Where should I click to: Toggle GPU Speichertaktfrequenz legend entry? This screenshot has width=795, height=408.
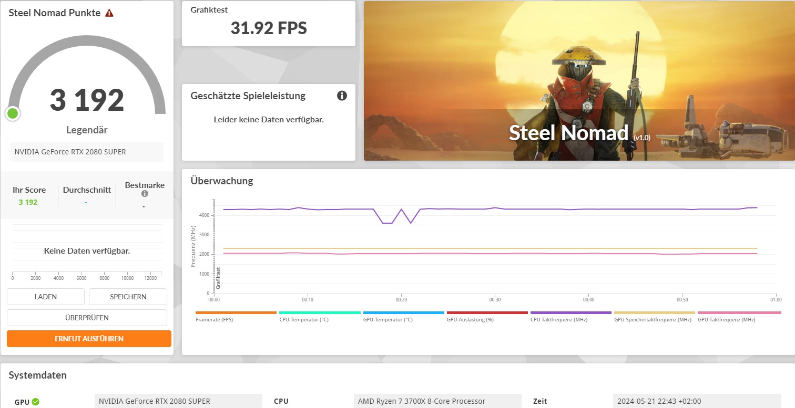click(654, 316)
